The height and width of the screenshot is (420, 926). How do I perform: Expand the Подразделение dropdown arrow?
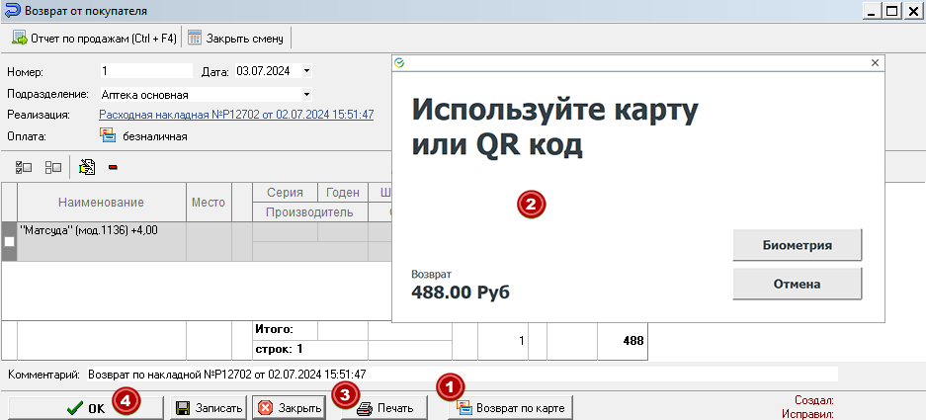pos(306,94)
